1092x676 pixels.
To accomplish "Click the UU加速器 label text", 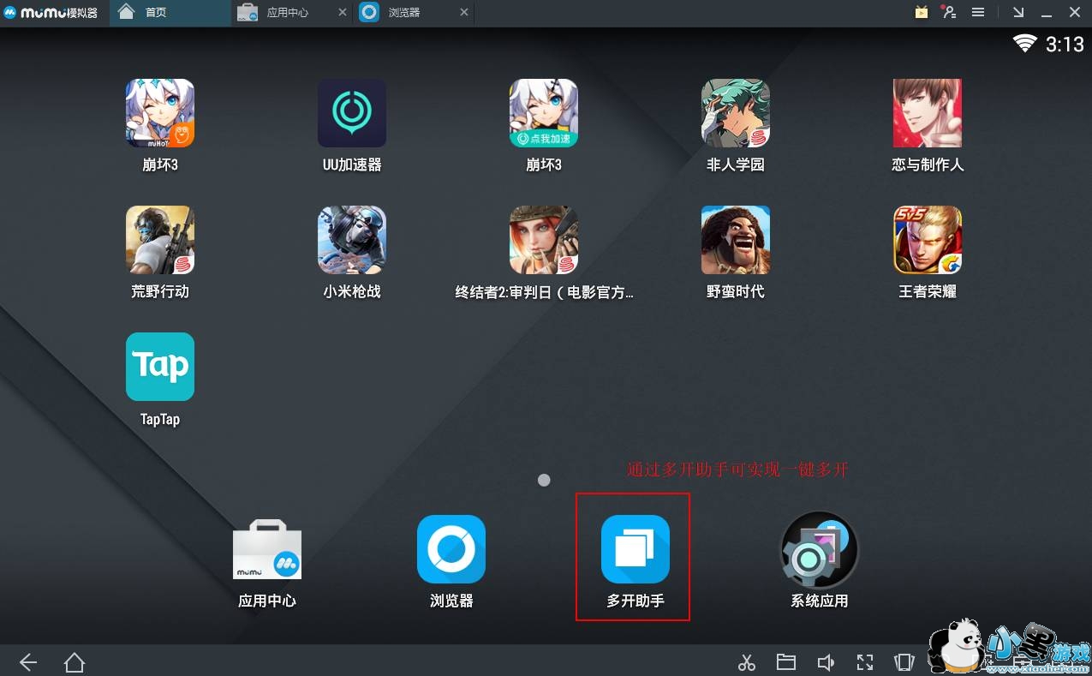I will tap(352, 165).
